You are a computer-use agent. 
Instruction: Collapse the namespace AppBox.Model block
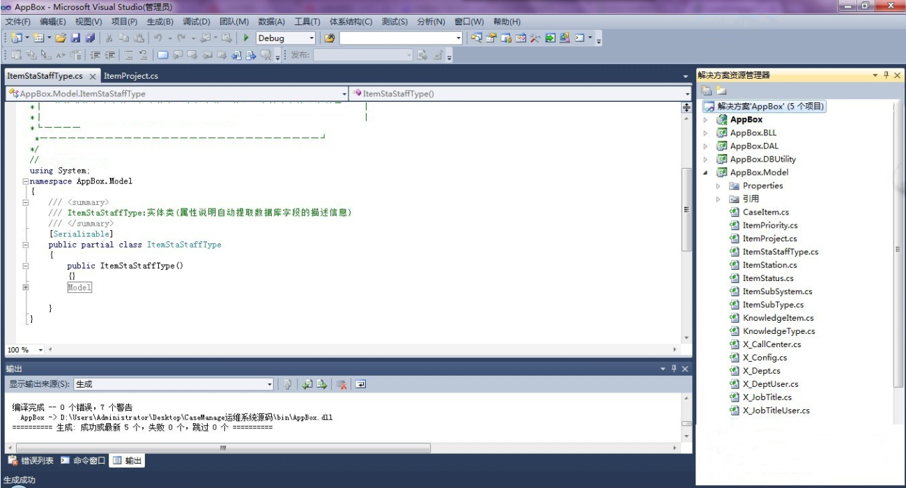[x=26, y=181]
